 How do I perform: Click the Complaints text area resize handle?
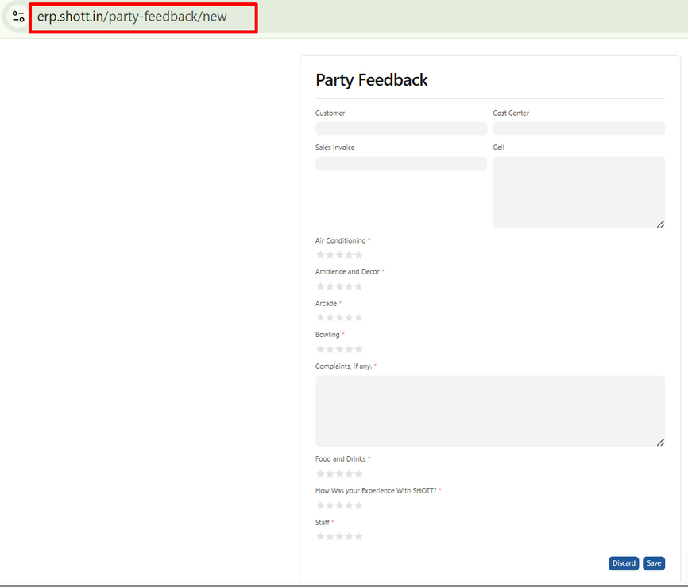660,443
